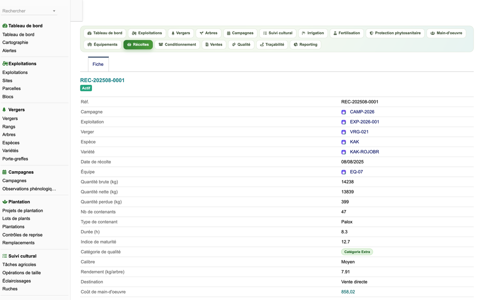The width and height of the screenshot is (484, 300).
Task: Click the object icon next to EXP-2026-001
Action: pyautogui.click(x=344, y=122)
